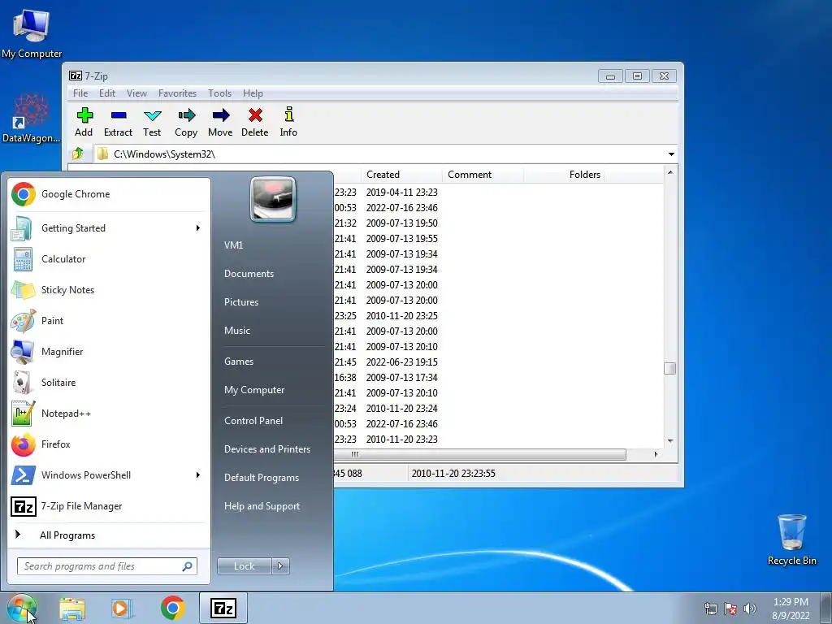
Task: Select the Move toolbar icon
Action: coord(220,122)
